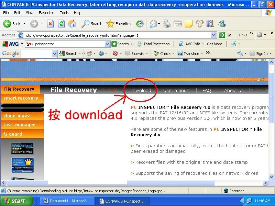The width and height of the screenshot is (275, 206).
Task: Click the Download link in page navigation
Action: 140,90
